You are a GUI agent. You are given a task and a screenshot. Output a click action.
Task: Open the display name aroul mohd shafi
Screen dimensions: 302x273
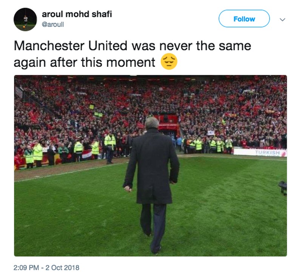(77, 14)
